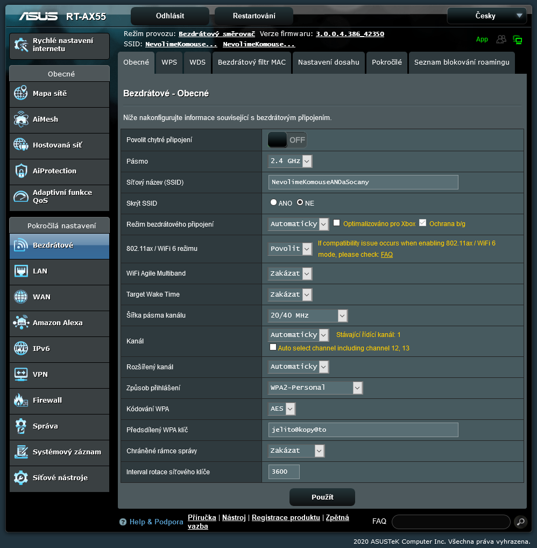Open the Způsob přihlášení WPA2-Personal dropdown
Image resolution: width=537 pixels, height=548 pixels.
tap(315, 388)
